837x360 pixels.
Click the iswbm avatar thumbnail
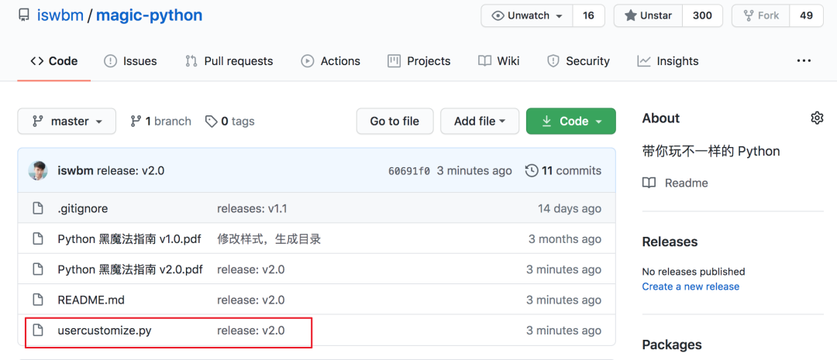coord(37,170)
